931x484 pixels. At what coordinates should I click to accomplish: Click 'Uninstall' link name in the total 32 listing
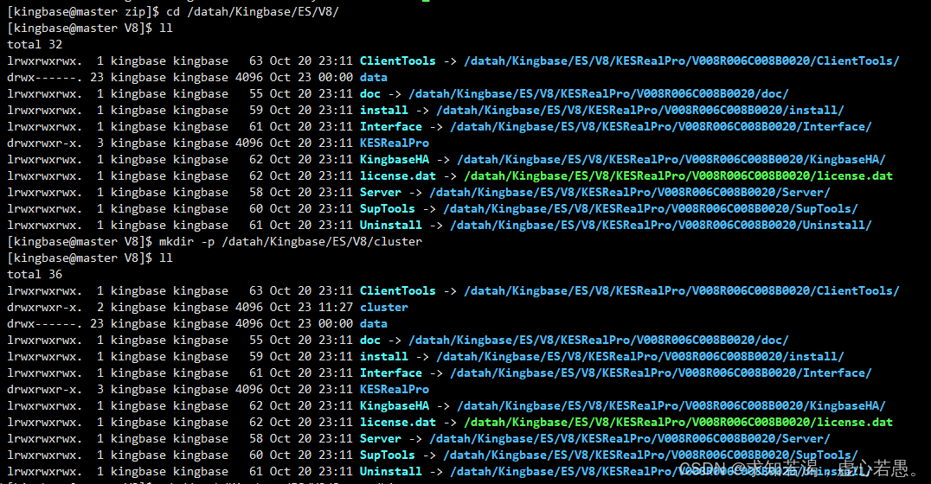(x=391, y=226)
